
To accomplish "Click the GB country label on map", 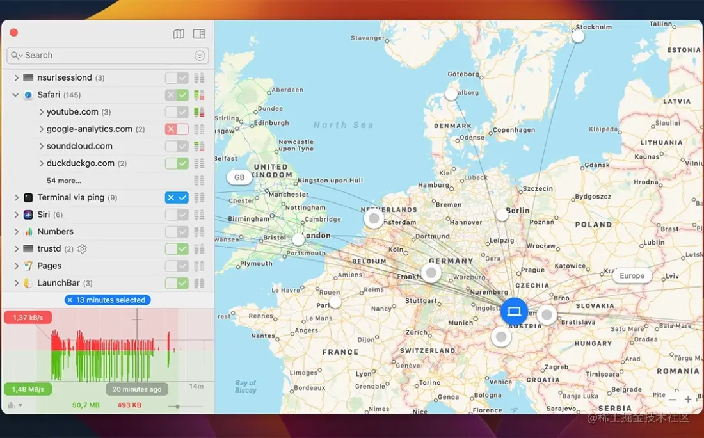I will point(239,177).
